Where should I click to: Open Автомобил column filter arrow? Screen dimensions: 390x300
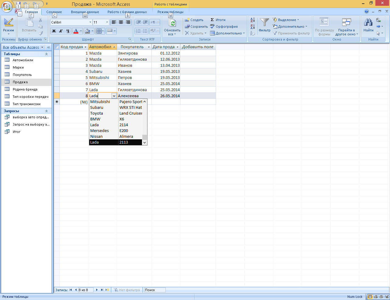pos(114,47)
